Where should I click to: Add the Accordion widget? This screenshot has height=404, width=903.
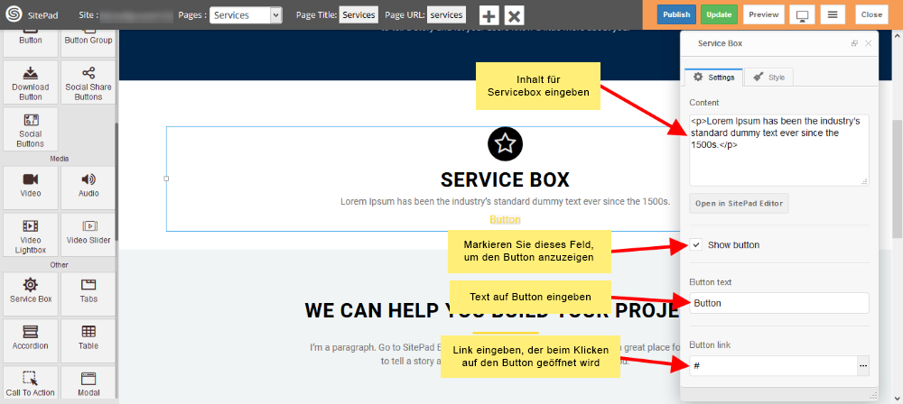coord(31,341)
